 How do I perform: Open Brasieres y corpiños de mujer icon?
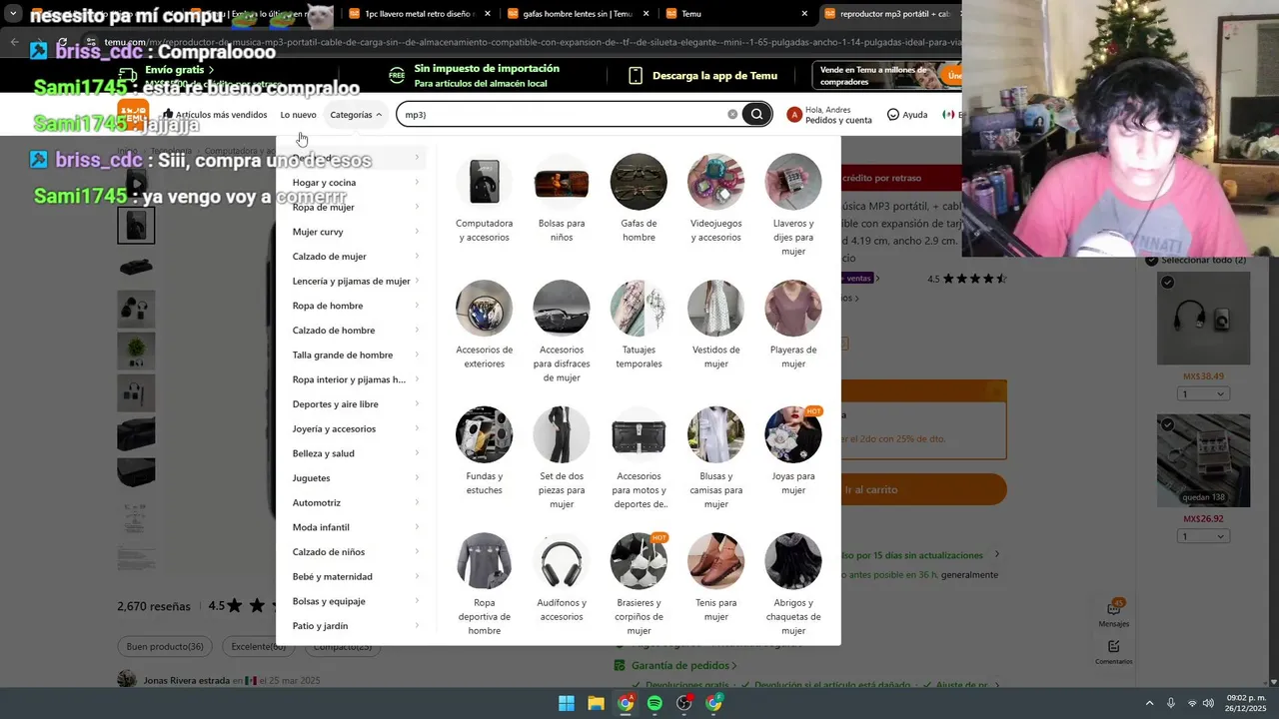[x=639, y=561]
